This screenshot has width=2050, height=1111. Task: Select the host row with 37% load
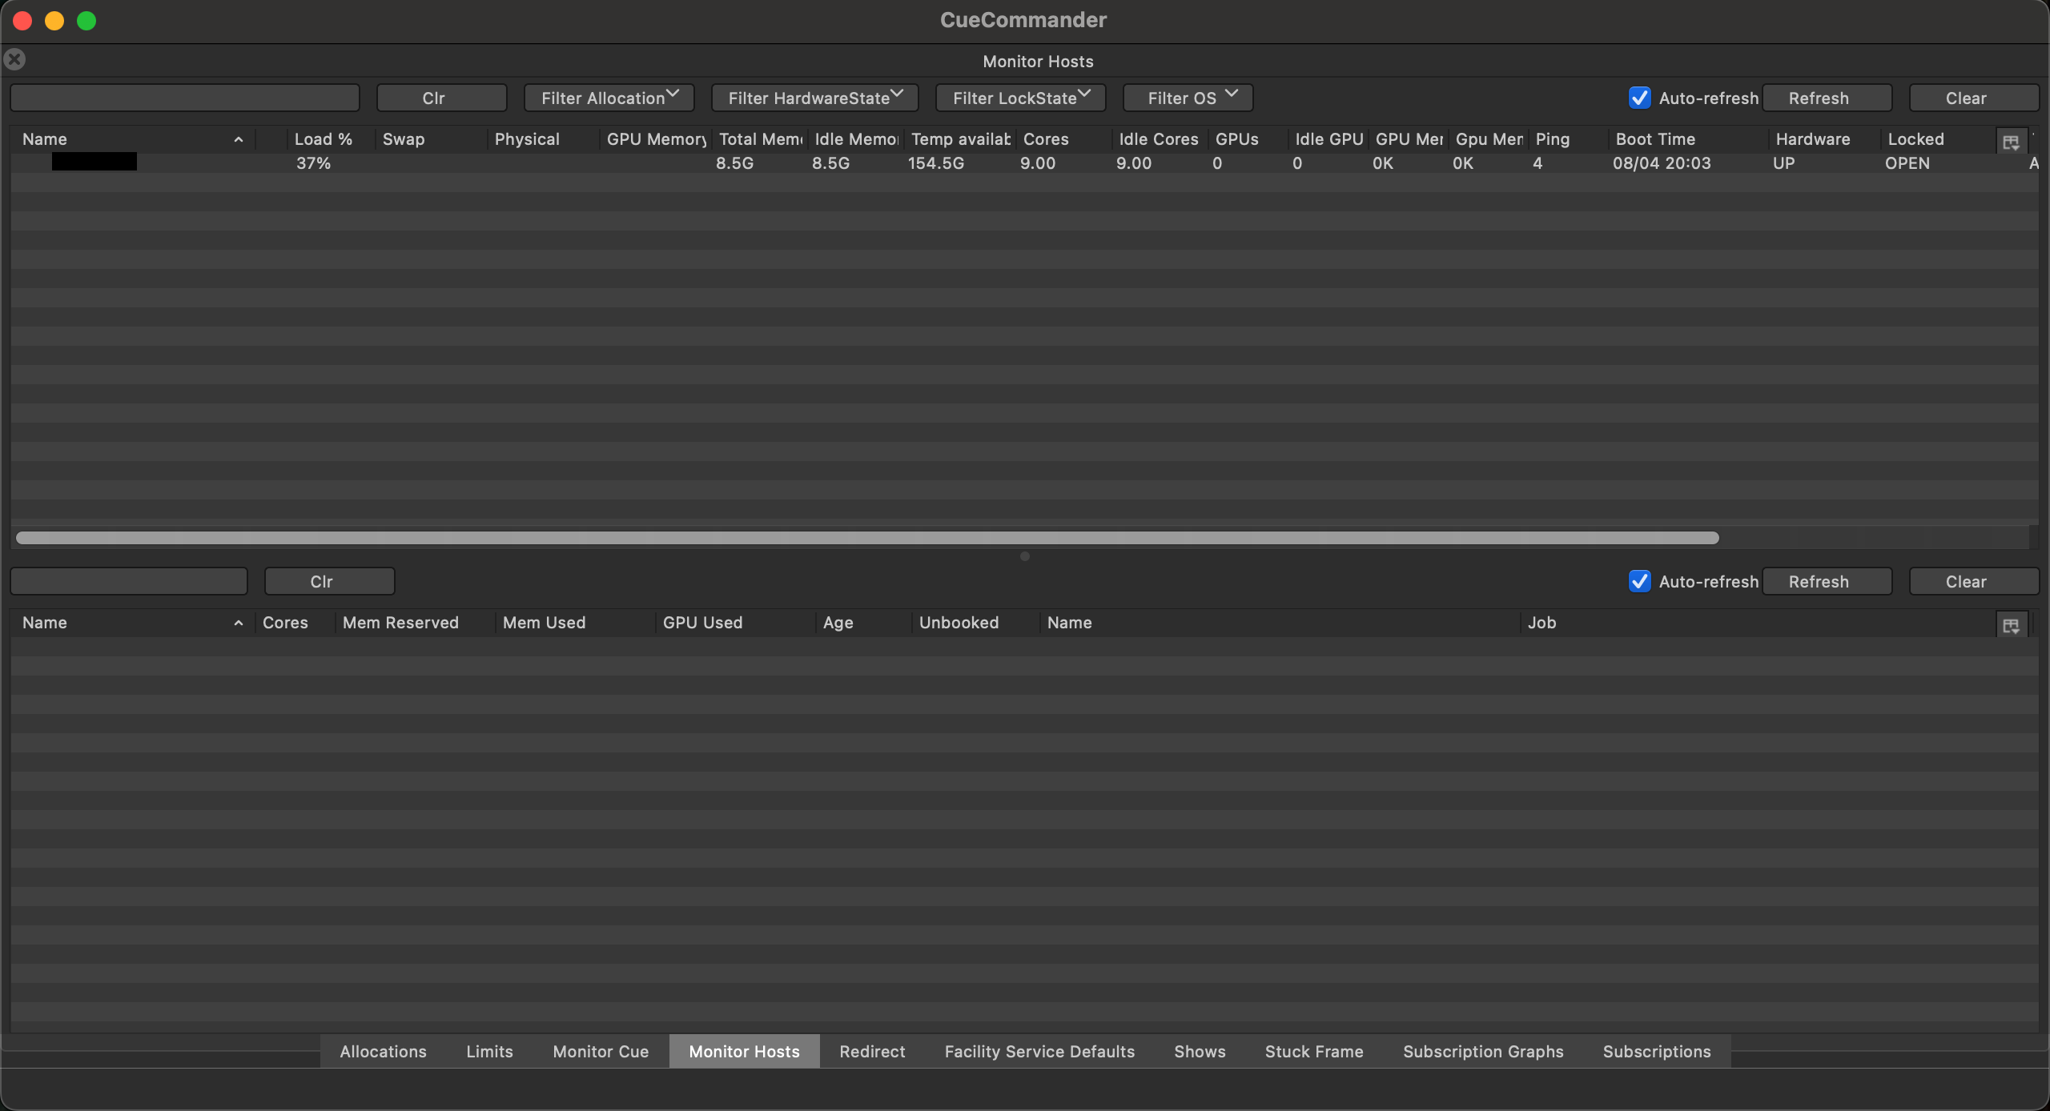coord(1025,163)
